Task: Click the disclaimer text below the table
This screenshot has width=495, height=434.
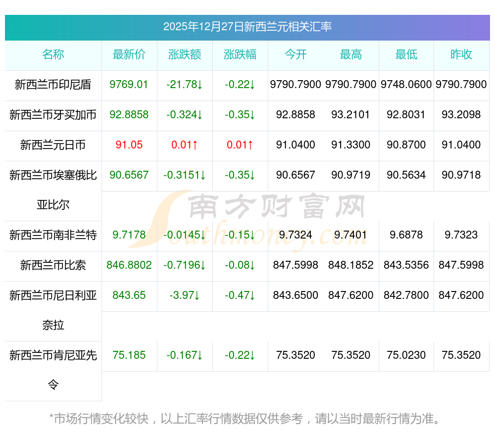Action: (245, 419)
